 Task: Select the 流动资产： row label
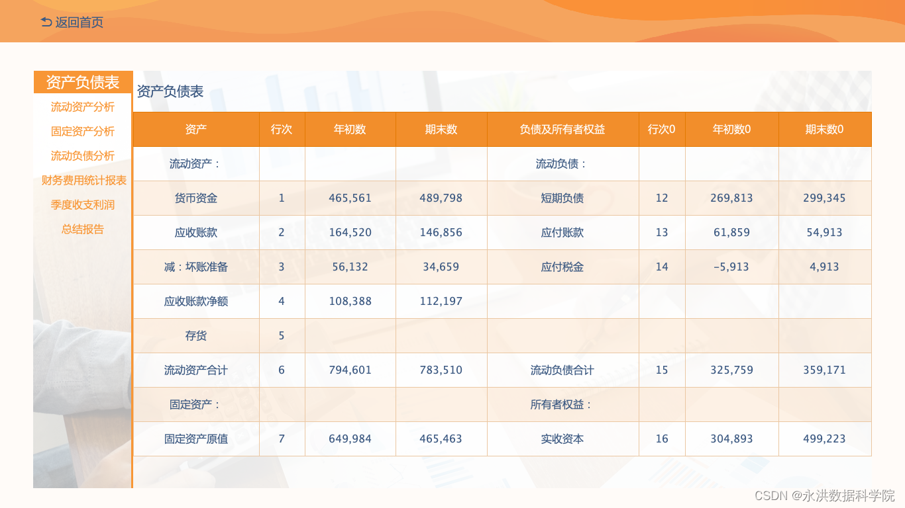pyautogui.click(x=196, y=163)
